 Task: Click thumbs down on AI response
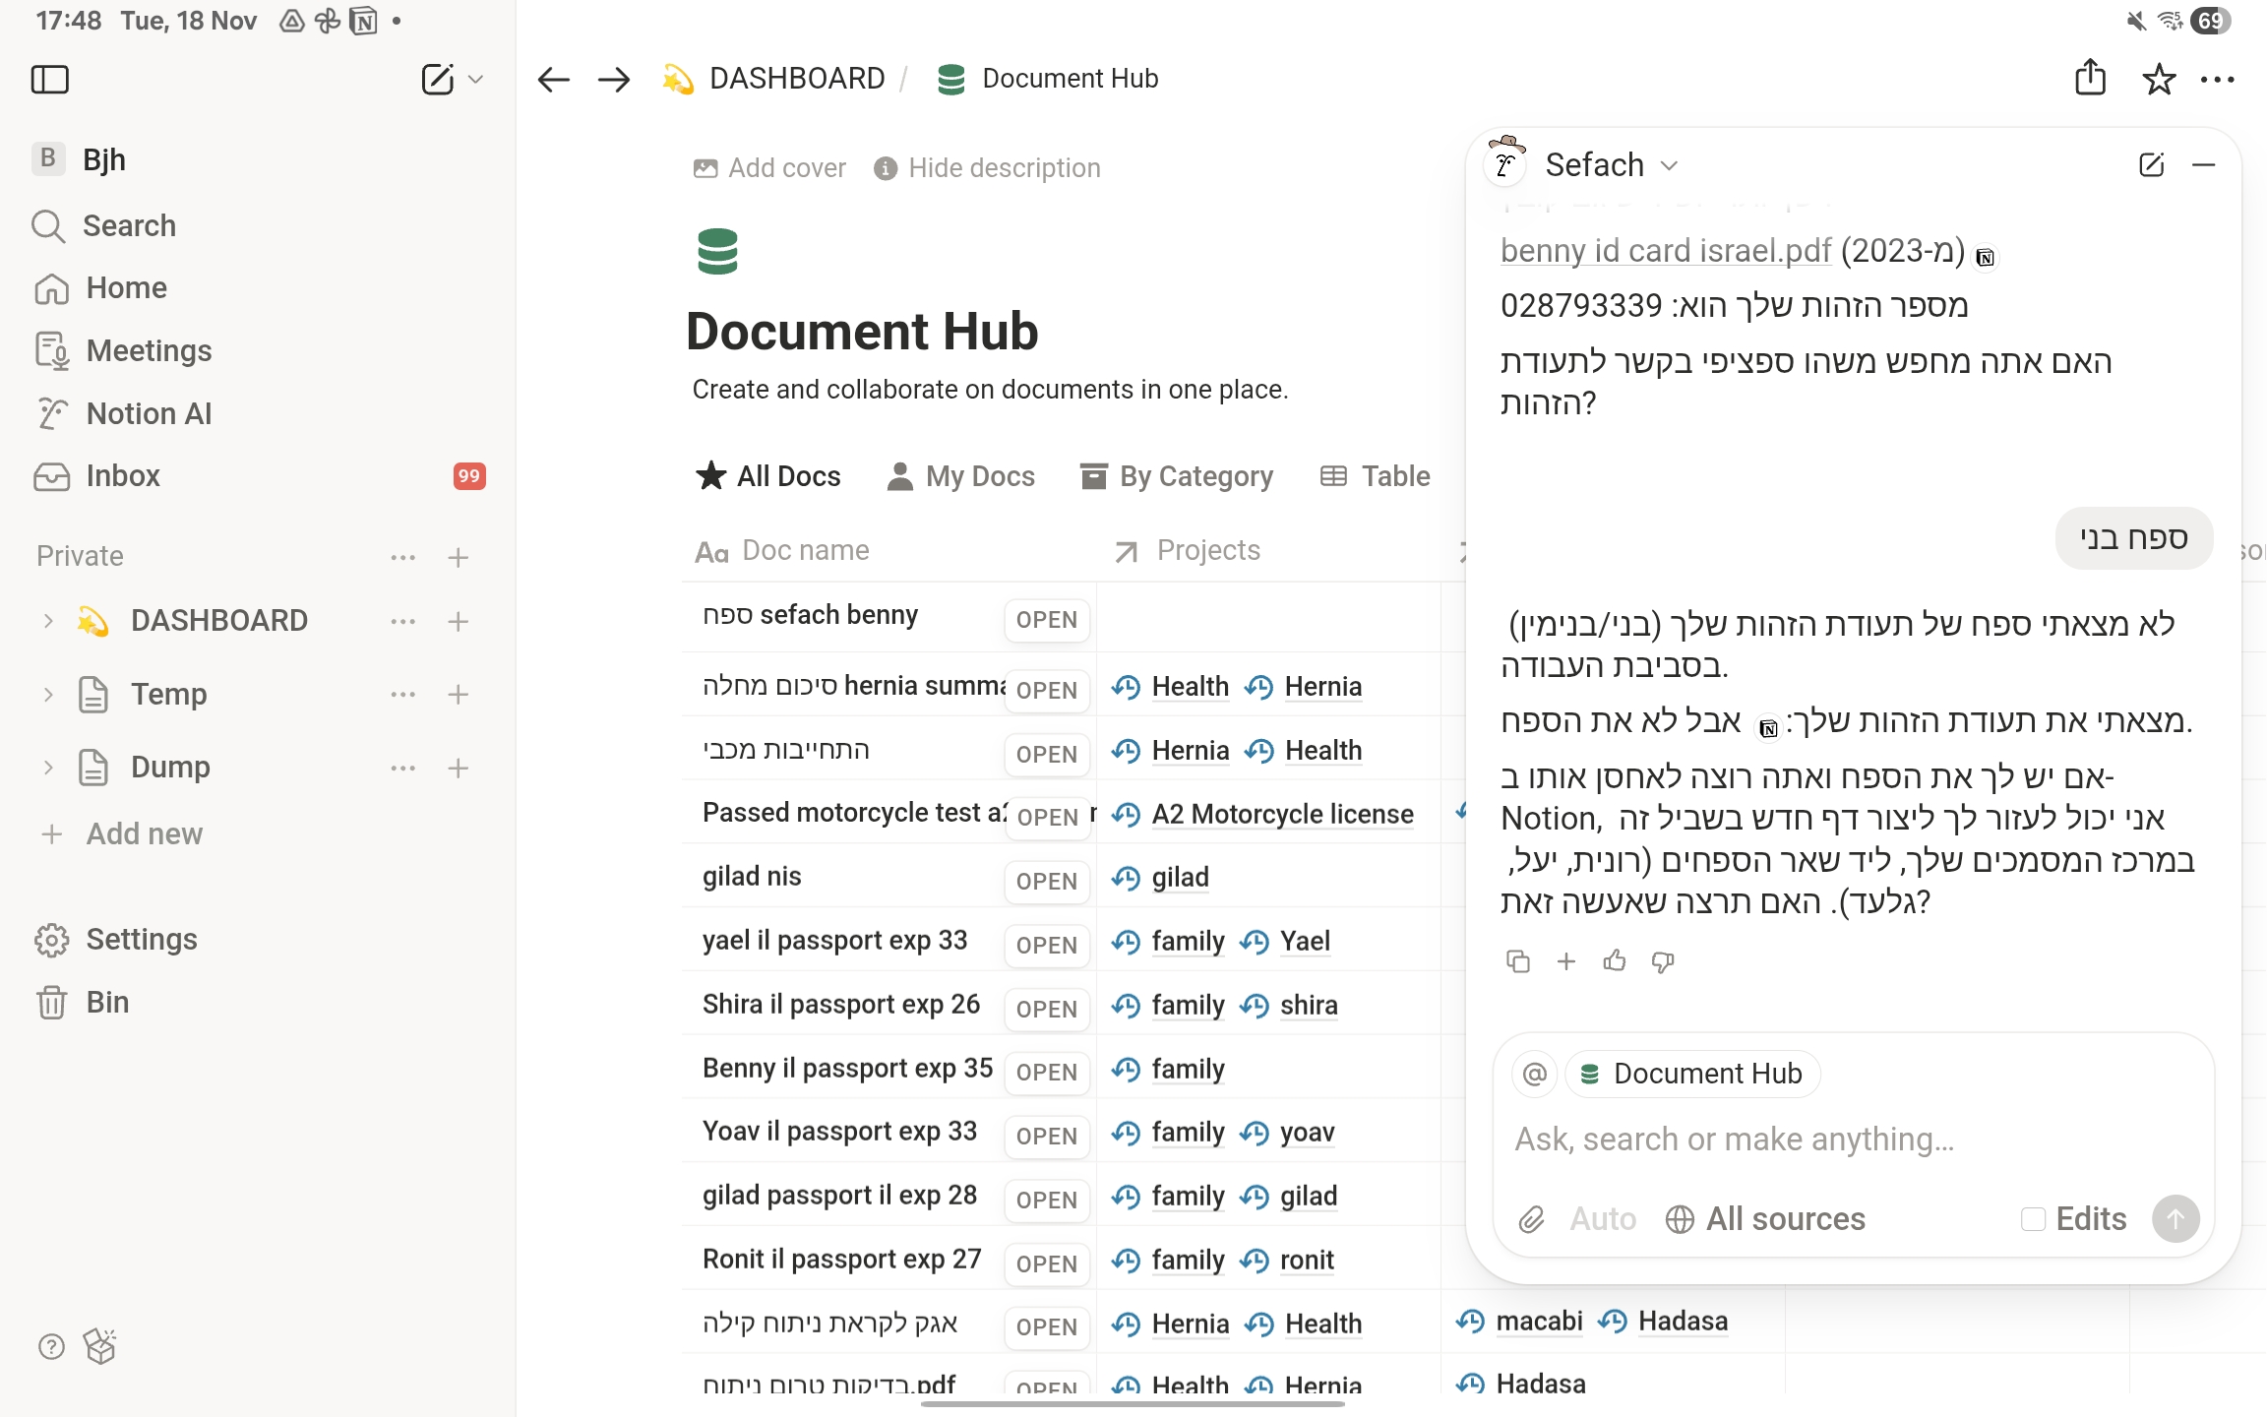point(1663,960)
